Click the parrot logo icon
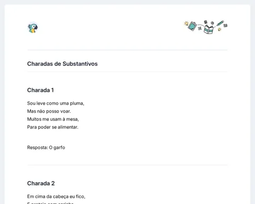 point(33,28)
